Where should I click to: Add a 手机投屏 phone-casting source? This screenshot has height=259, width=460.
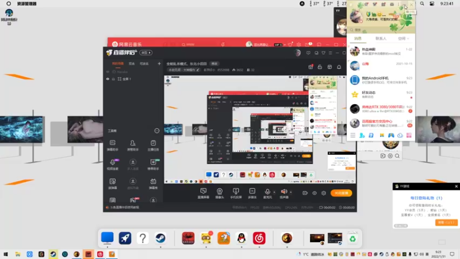point(236,193)
